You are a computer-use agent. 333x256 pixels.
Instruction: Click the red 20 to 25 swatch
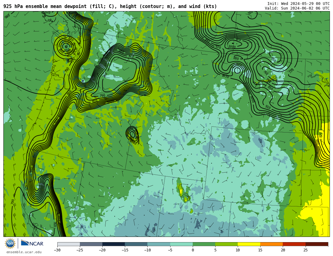[294, 244]
